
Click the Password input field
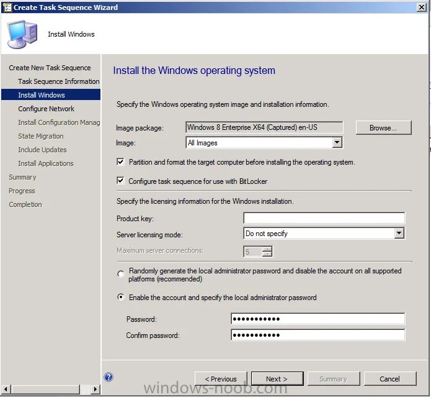coord(318,319)
